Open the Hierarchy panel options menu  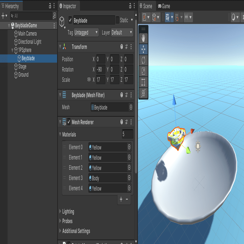tap(54, 6)
